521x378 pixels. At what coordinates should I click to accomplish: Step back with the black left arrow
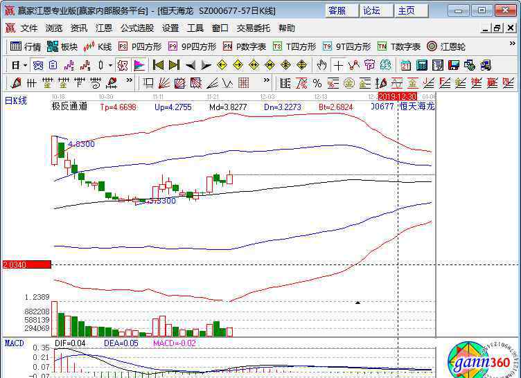(x=190, y=65)
